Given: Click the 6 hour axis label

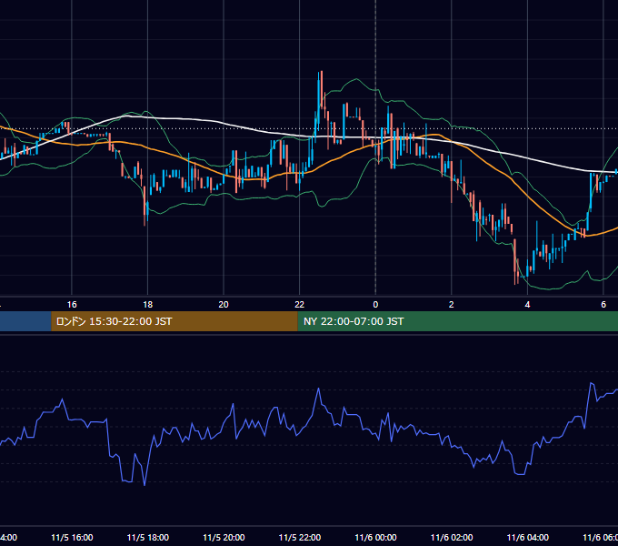Looking at the screenshot, I should pyautogui.click(x=603, y=305).
